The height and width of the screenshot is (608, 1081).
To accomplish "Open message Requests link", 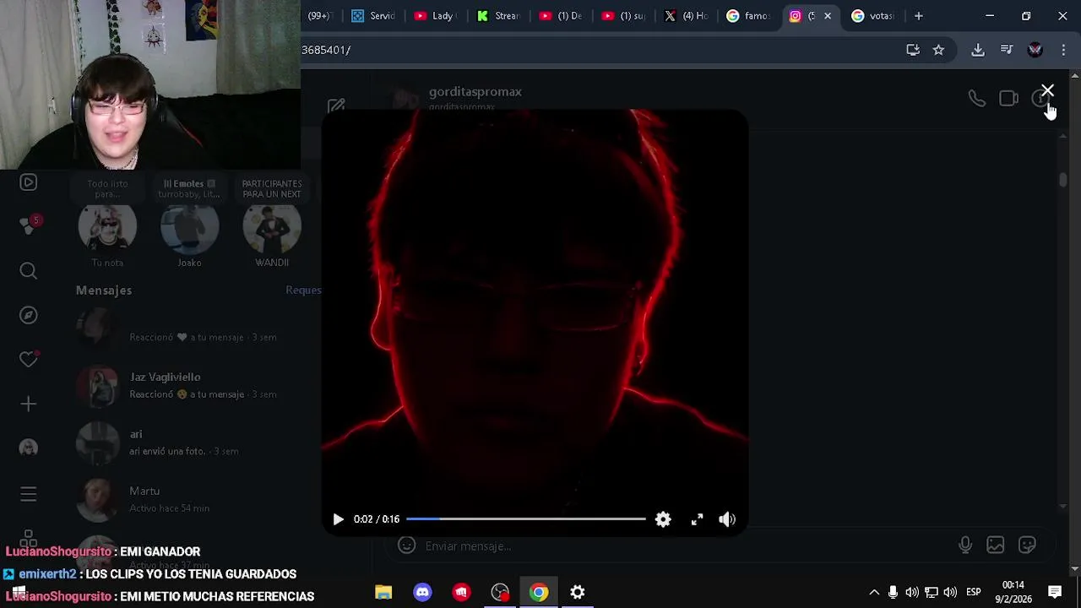I will [303, 290].
